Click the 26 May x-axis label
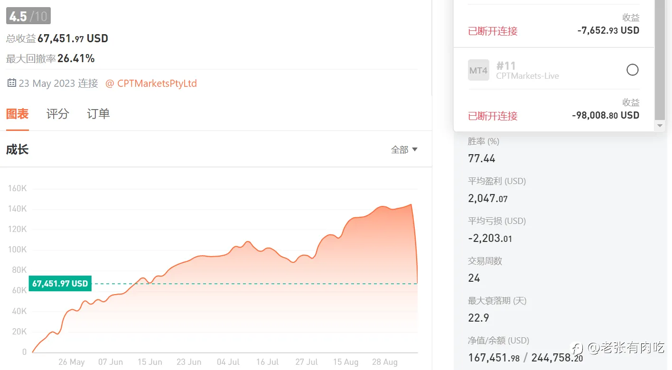The image size is (672, 370). pos(72,362)
